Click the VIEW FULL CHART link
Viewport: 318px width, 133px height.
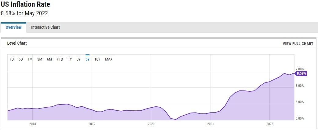coord(298,44)
